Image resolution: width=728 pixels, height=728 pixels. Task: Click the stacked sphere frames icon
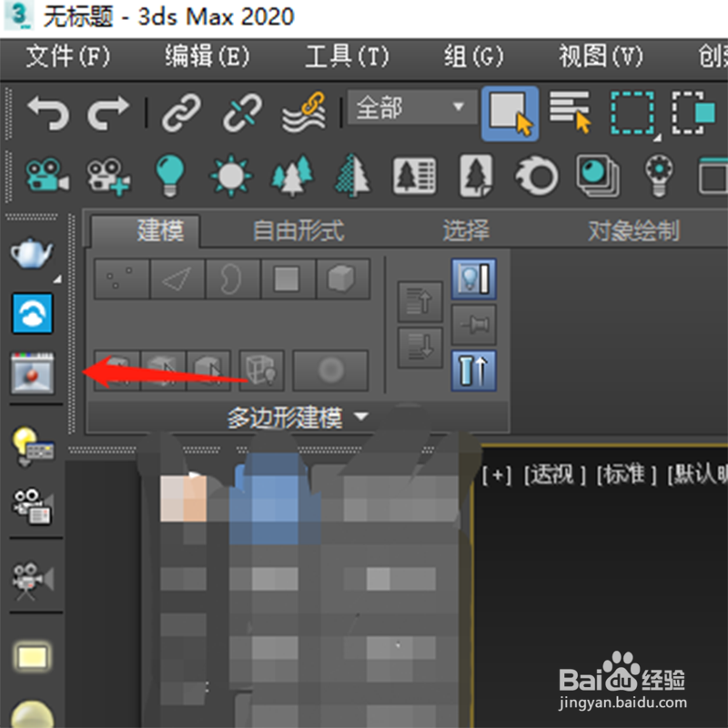598,176
